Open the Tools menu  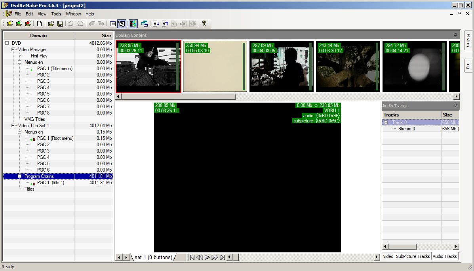(56, 14)
